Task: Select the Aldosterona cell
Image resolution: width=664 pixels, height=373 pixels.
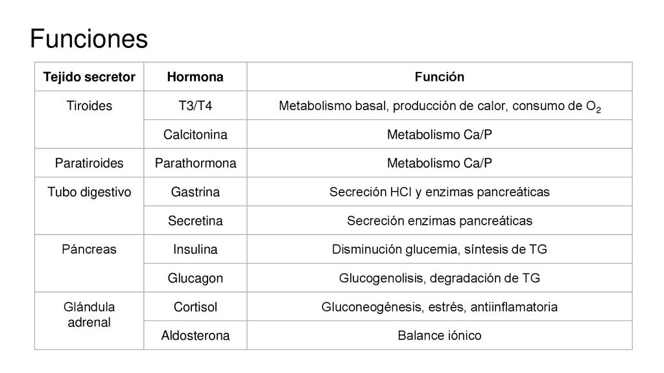Action: pyautogui.click(x=195, y=335)
